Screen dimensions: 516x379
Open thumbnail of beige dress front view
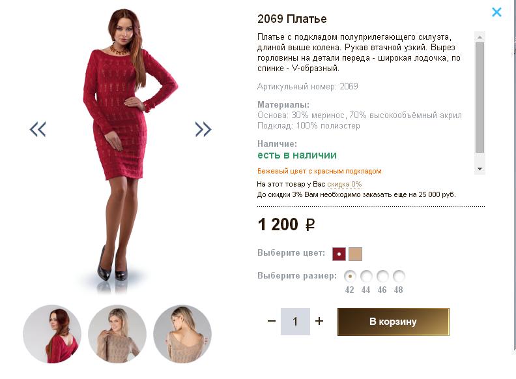117,334
